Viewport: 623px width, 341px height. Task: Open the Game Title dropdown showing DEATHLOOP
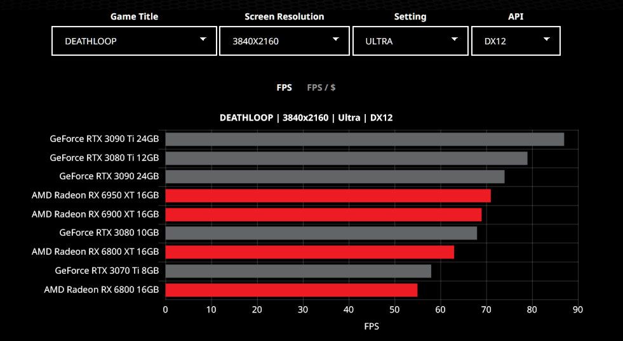(134, 41)
